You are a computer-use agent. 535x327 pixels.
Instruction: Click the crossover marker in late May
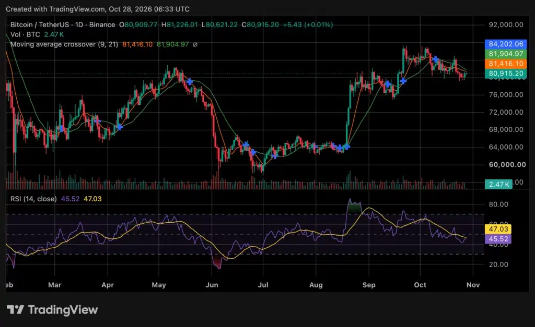190,81
